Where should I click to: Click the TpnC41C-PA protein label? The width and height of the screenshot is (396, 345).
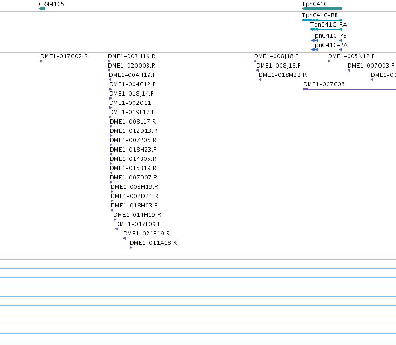click(x=329, y=45)
